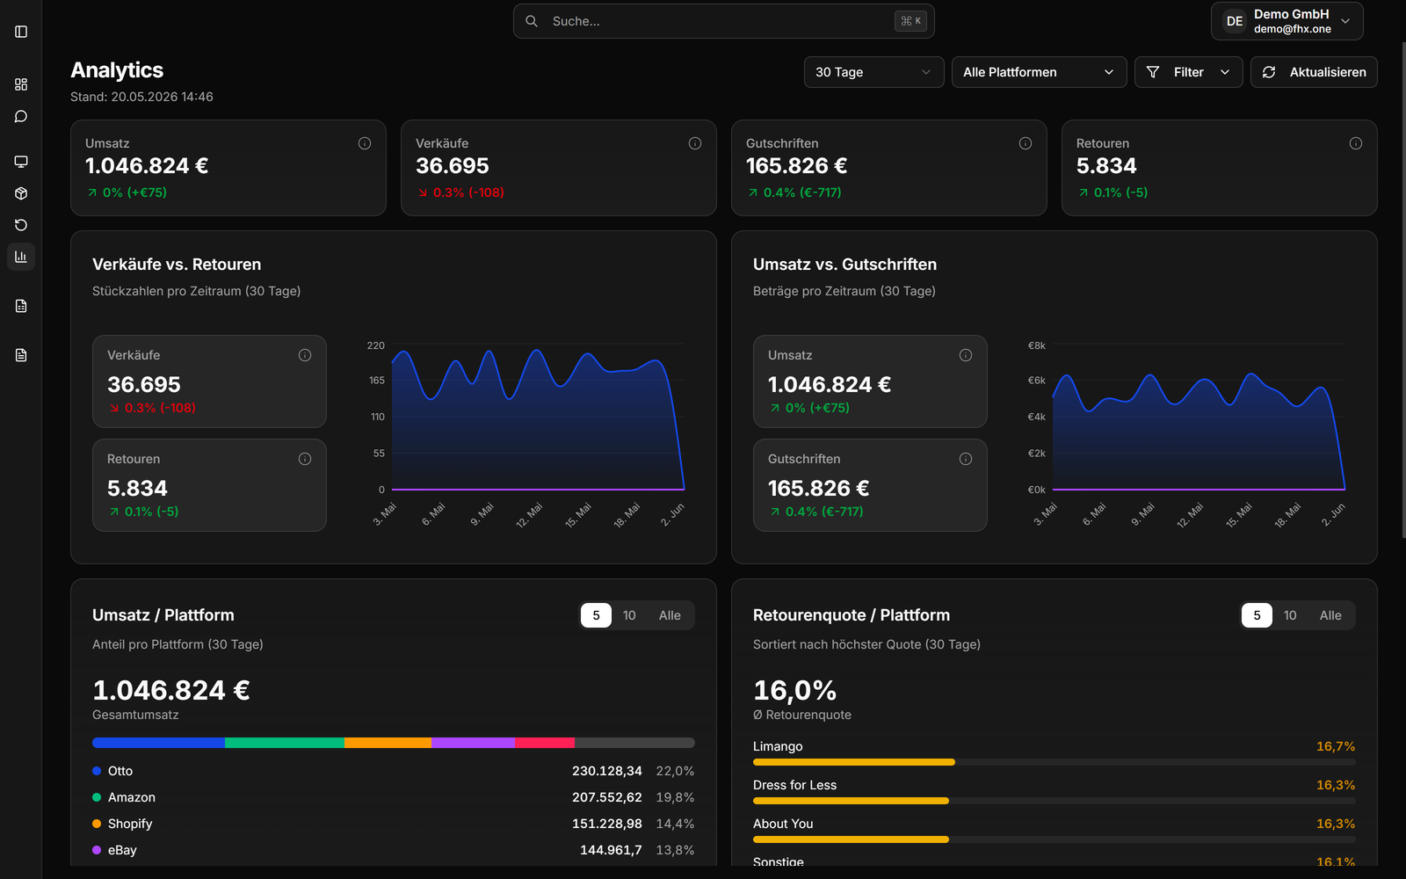Select 10 in Retourenquote / Plattform toggle

click(1290, 615)
